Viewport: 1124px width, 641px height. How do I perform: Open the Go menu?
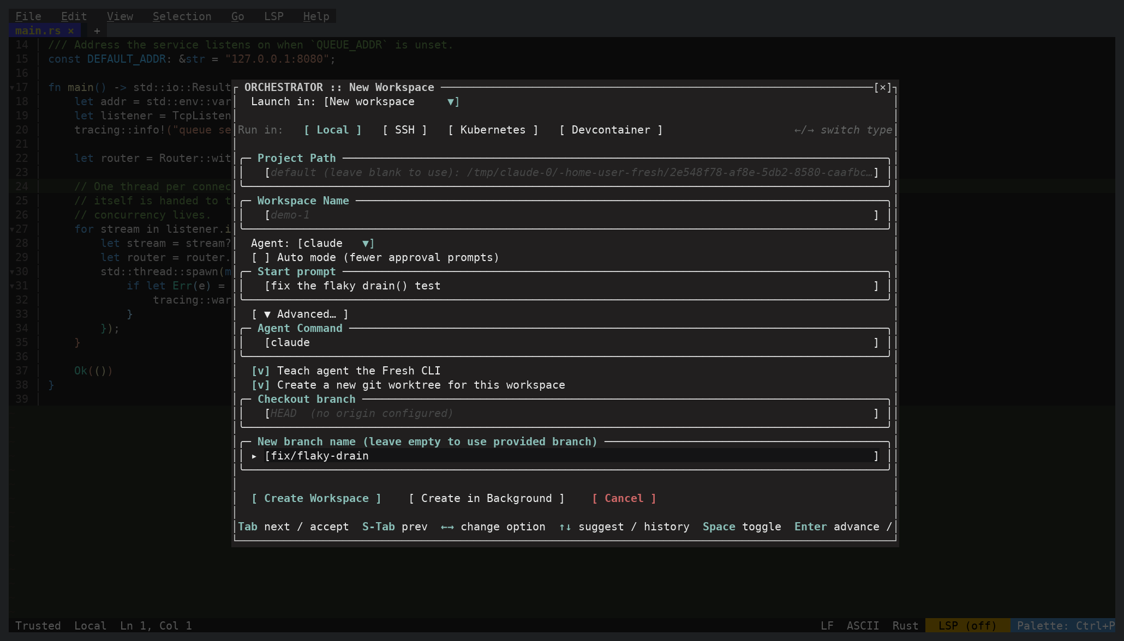pos(238,16)
